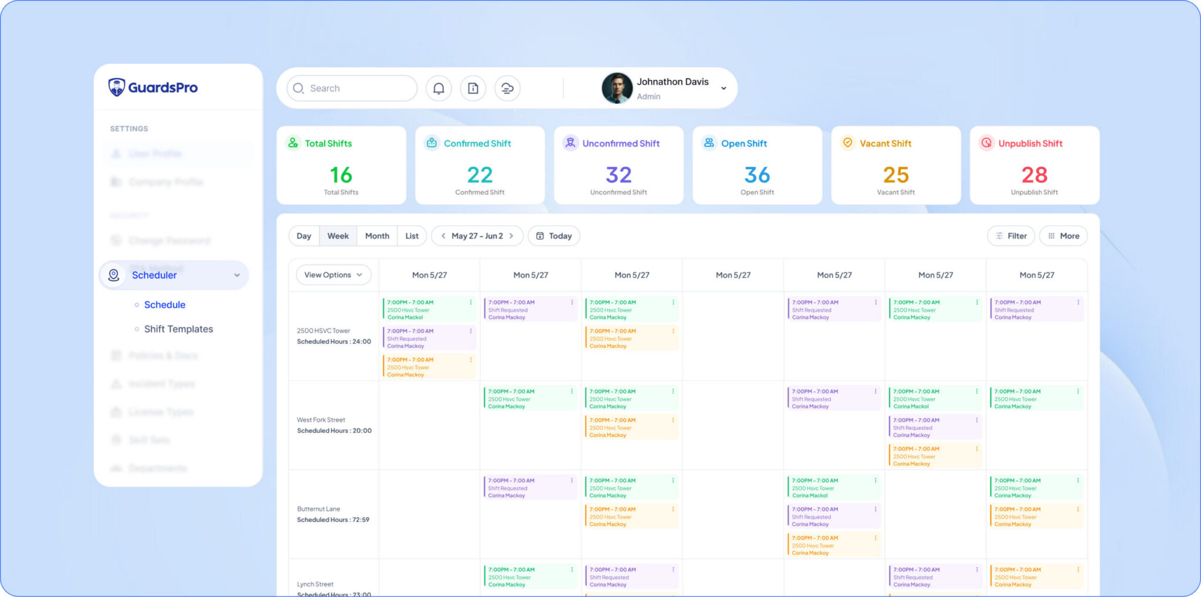1201x597 pixels.
Task: Click the cloud sync icon in top bar
Action: point(507,89)
